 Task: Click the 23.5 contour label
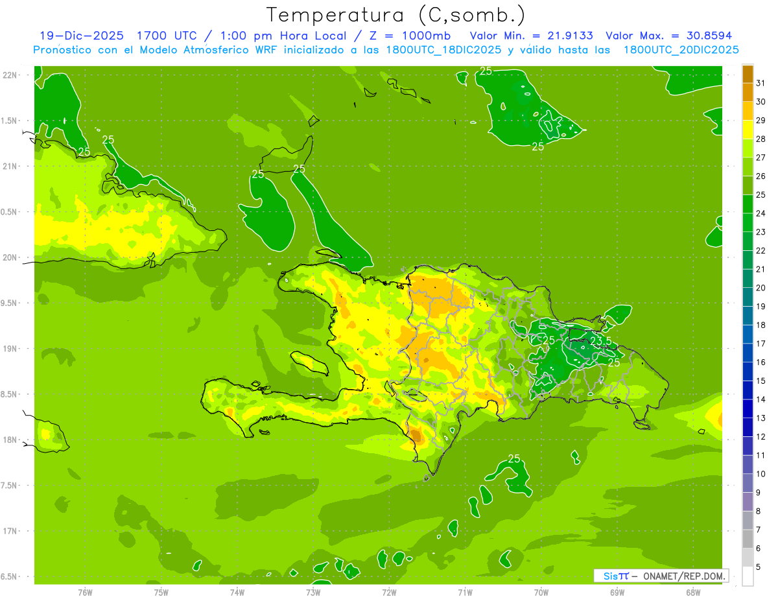tap(600, 341)
